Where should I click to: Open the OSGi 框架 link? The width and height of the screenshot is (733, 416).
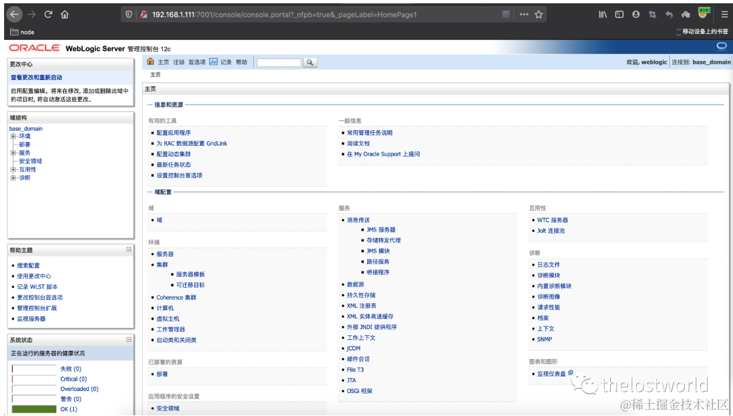[x=360, y=391]
